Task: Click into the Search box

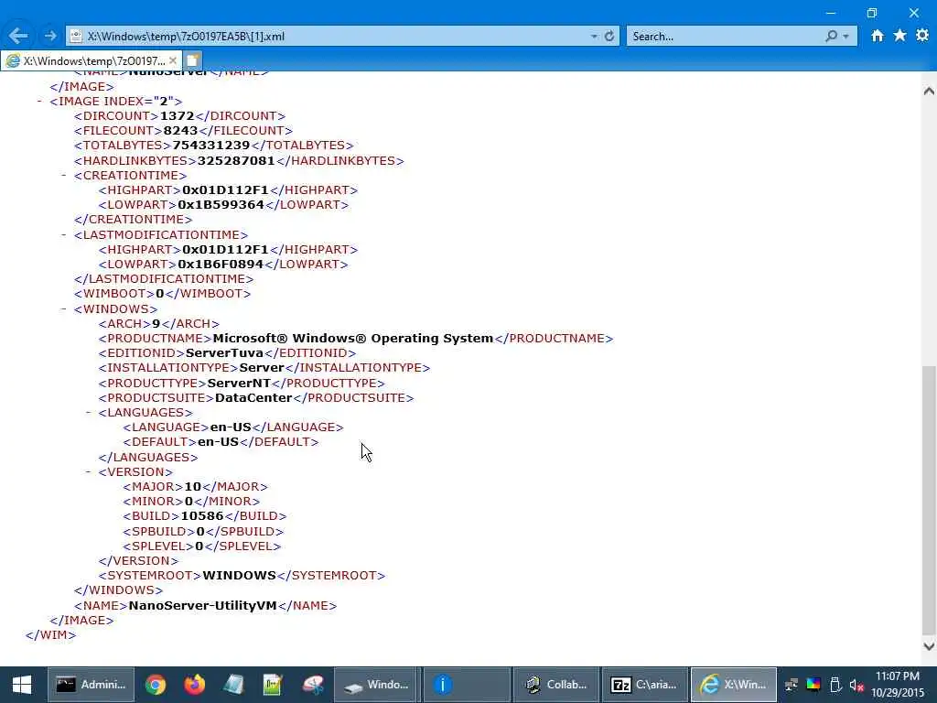Action: pos(723,37)
